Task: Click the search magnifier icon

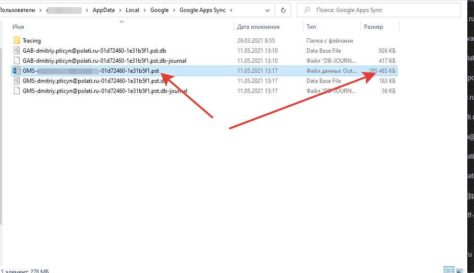Action: pyautogui.click(x=307, y=10)
